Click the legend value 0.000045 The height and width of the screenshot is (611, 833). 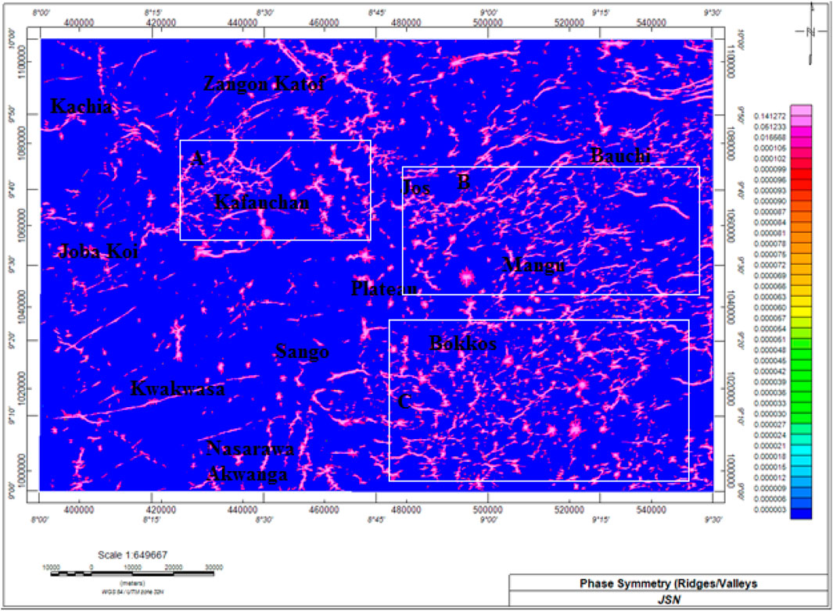coord(769,361)
